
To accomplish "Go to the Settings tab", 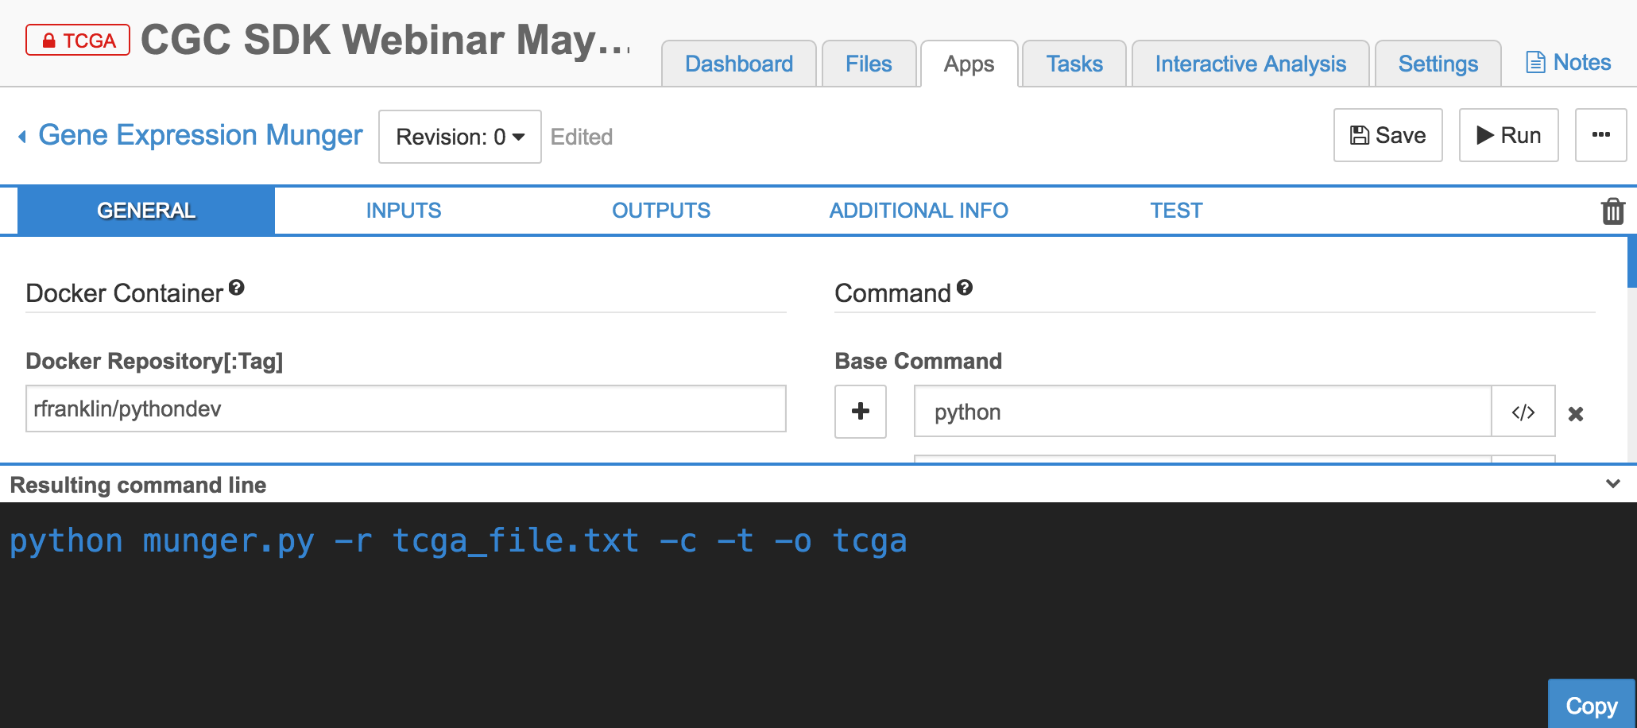I will click(x=1438, y=64).
